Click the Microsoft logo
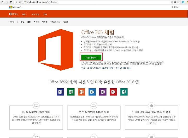This screenshot has height=138, width=188. point(15,7)
